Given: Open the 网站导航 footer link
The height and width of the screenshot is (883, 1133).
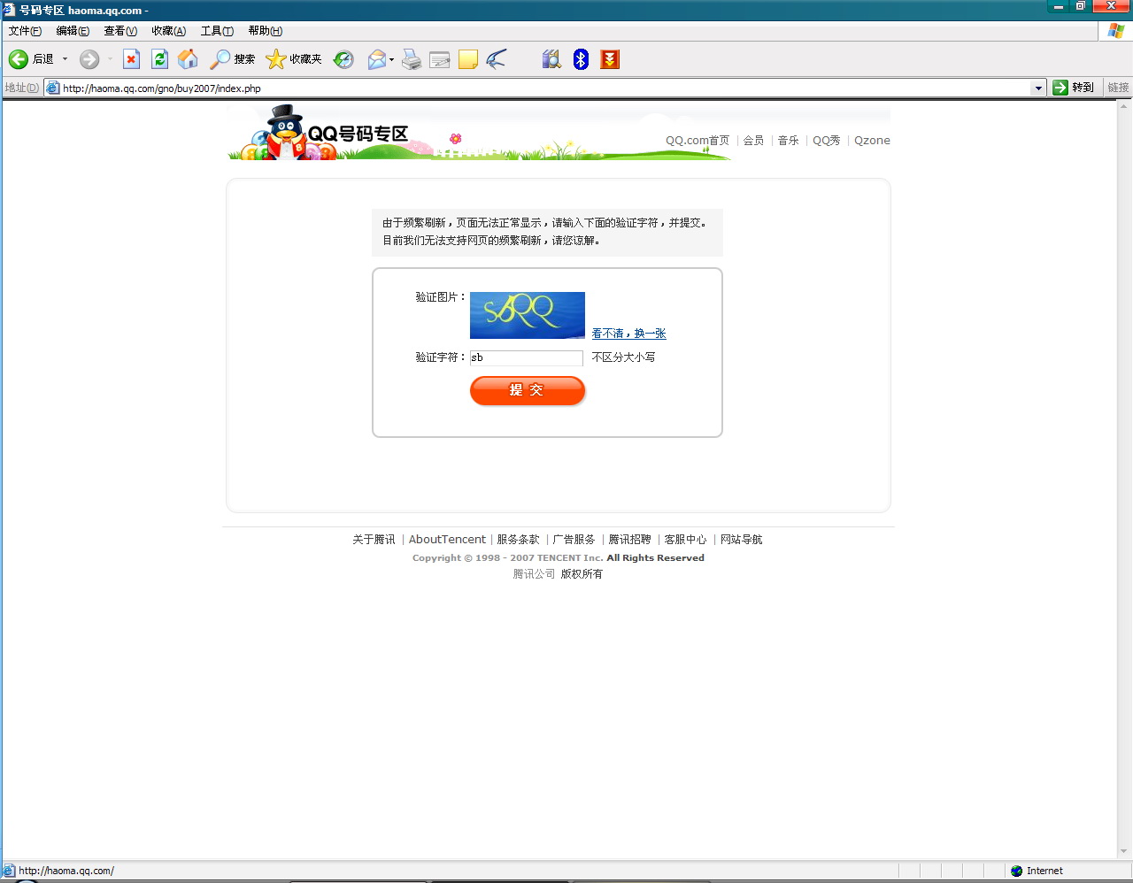Looking at the screenshot, I should click(x=741, y=540).
